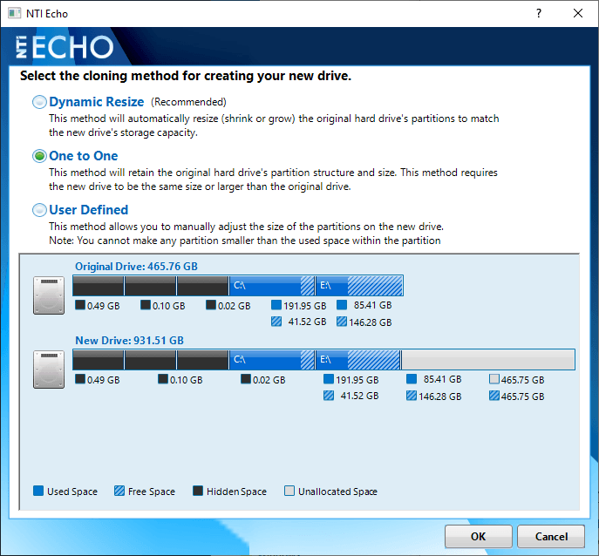
Task: Select the Dynamic Resize cloning method
Action: 39,102
